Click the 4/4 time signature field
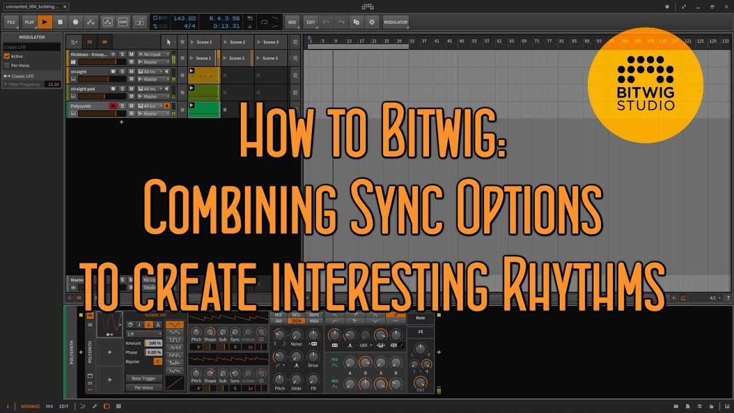Image resolution: width=734 pixels, height=413 pixels. pyautogui.click(x=190, y=26)
